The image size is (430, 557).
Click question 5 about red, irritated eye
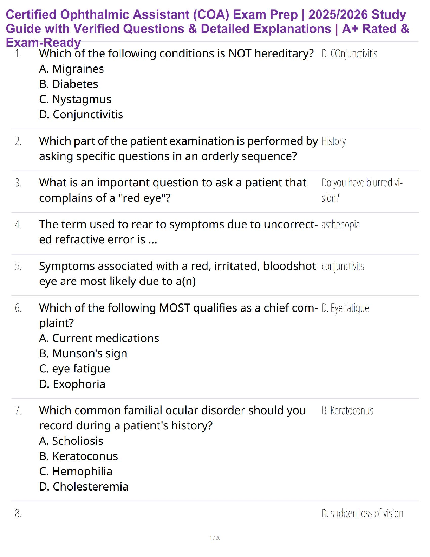177,274
